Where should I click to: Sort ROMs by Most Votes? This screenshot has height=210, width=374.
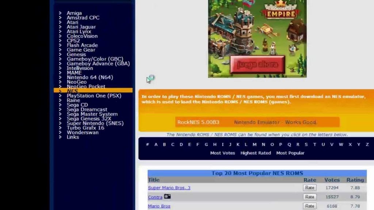point(222,153)
